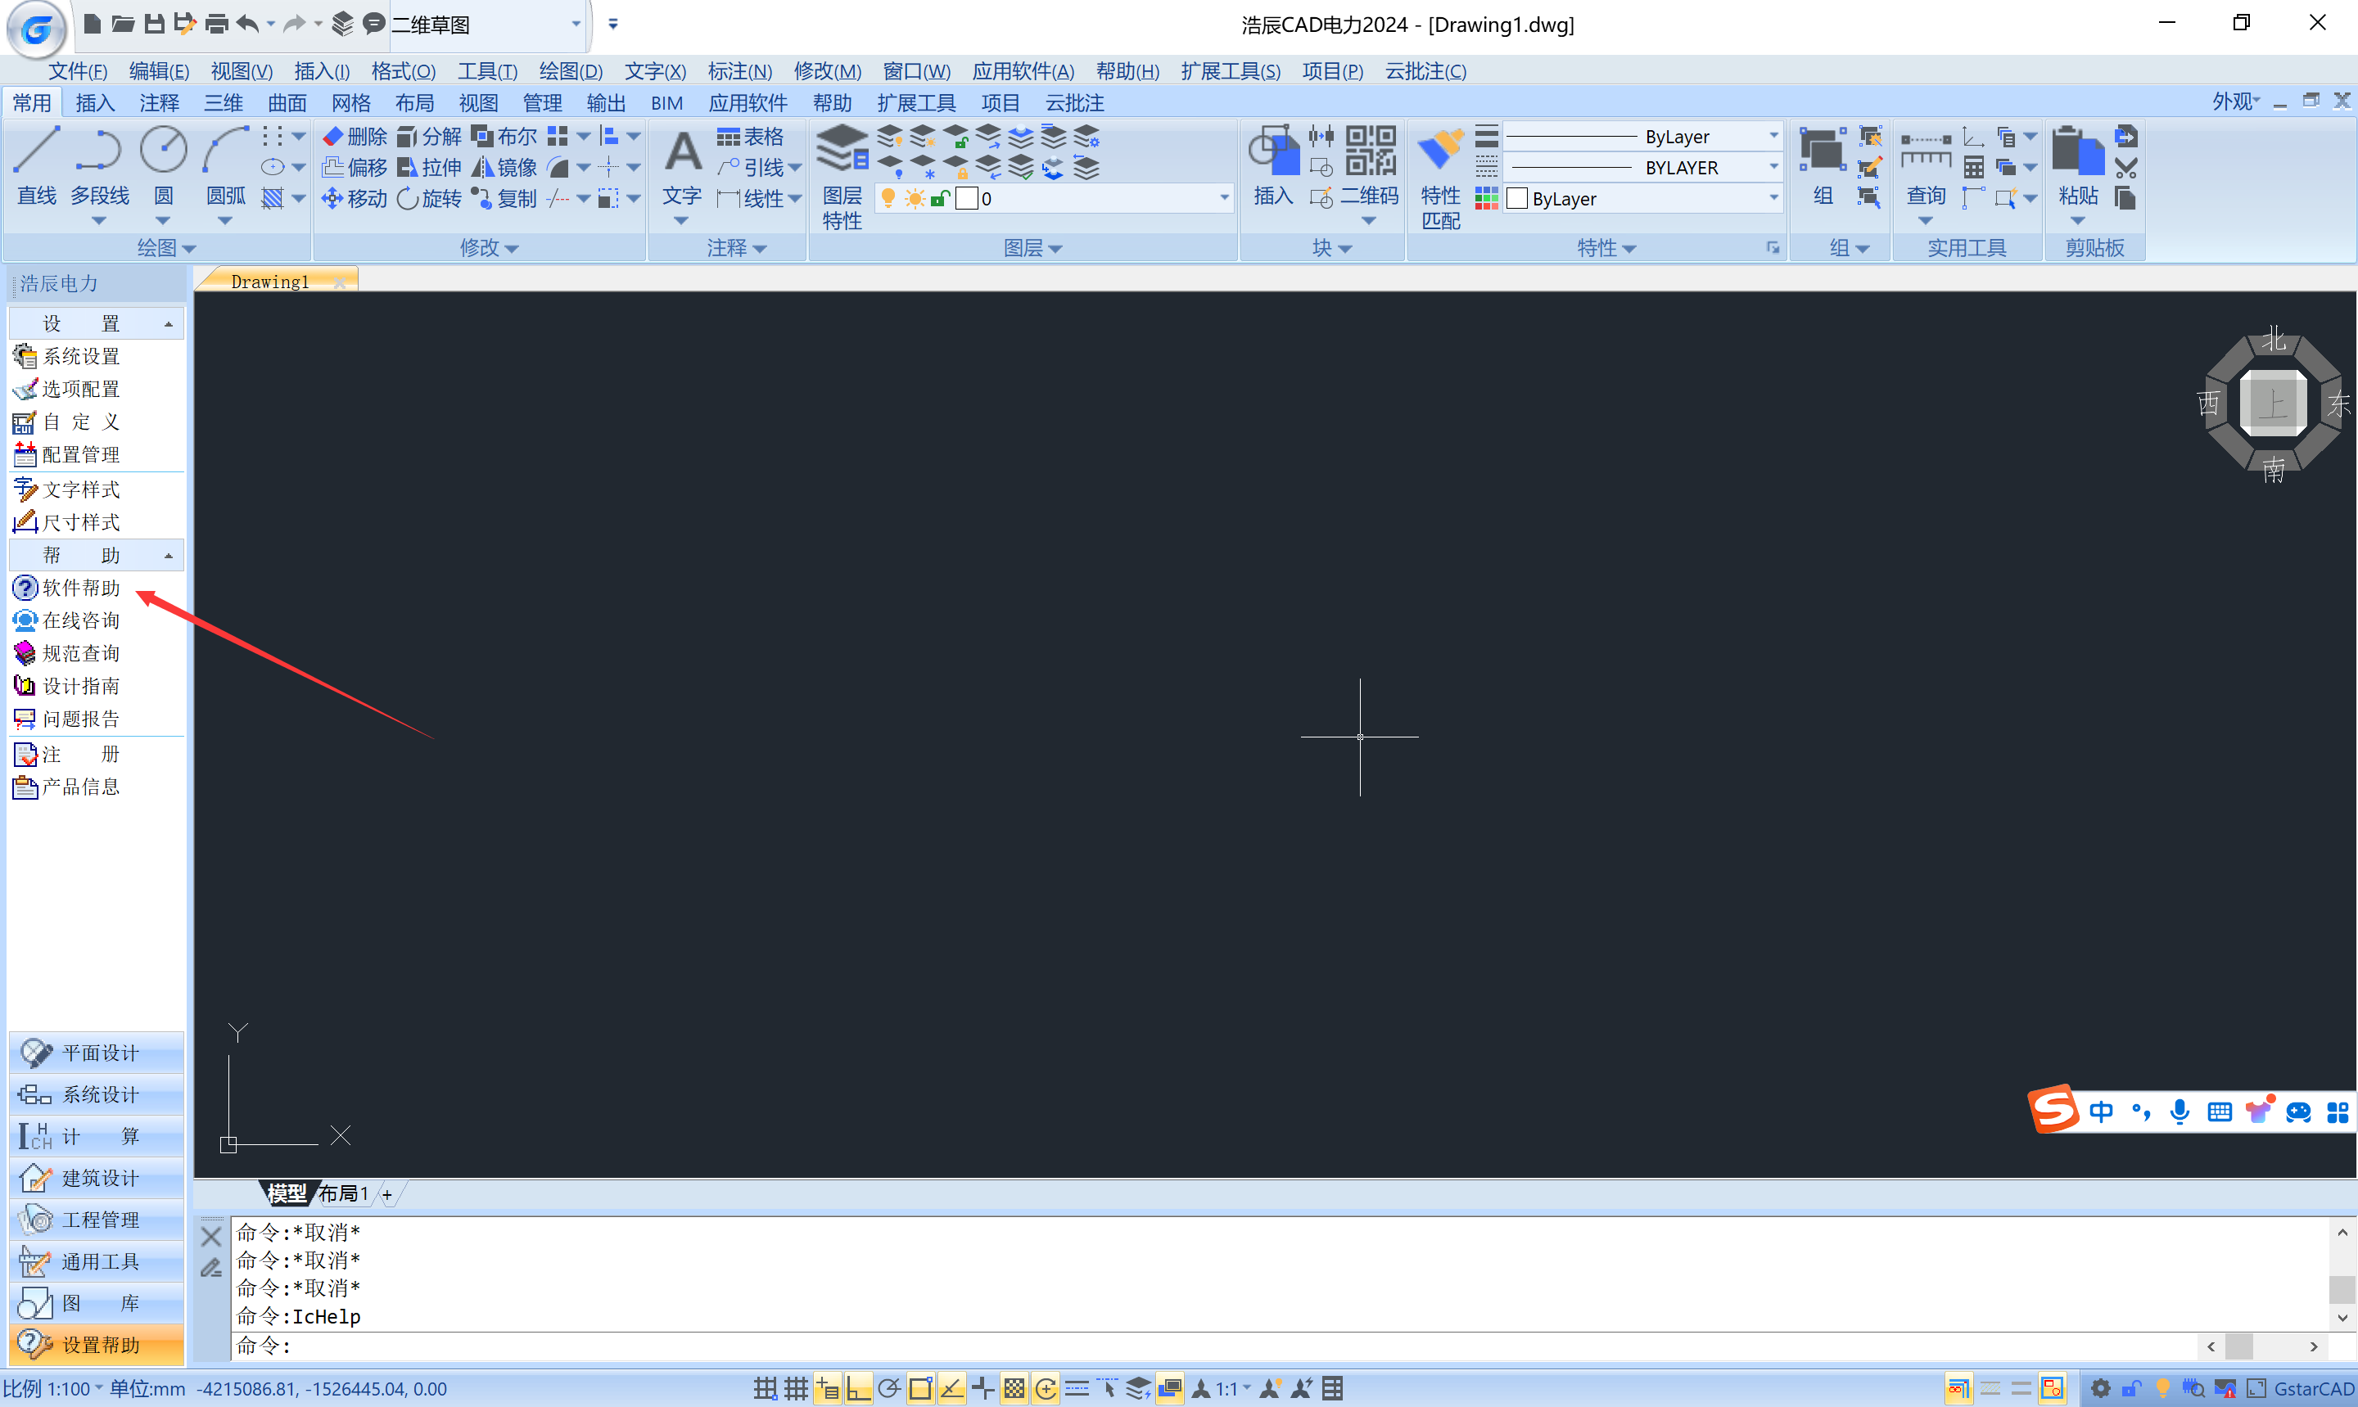
Task: Click the 软件帮助 help entry
Action: click(80, 588)
